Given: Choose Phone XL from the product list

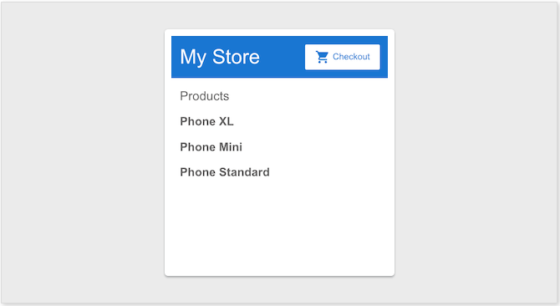Looking at the screenshot, I should click(x=206, y=121).
